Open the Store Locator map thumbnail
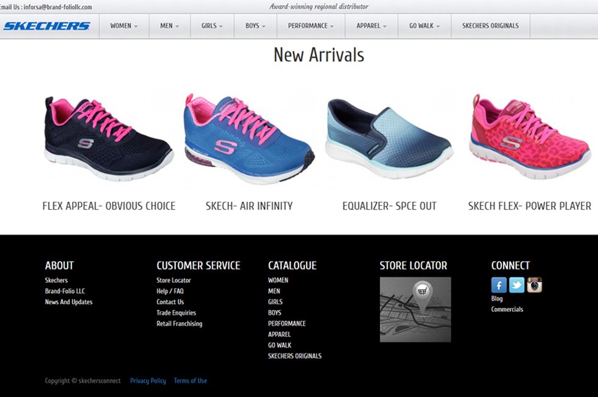The image size is (598, 397). click(415, 309)
